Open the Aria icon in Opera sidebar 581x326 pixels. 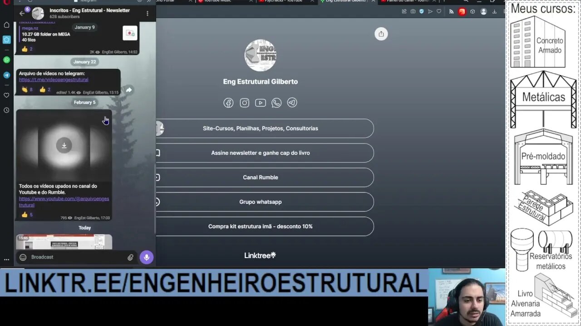tap(6, 40)
